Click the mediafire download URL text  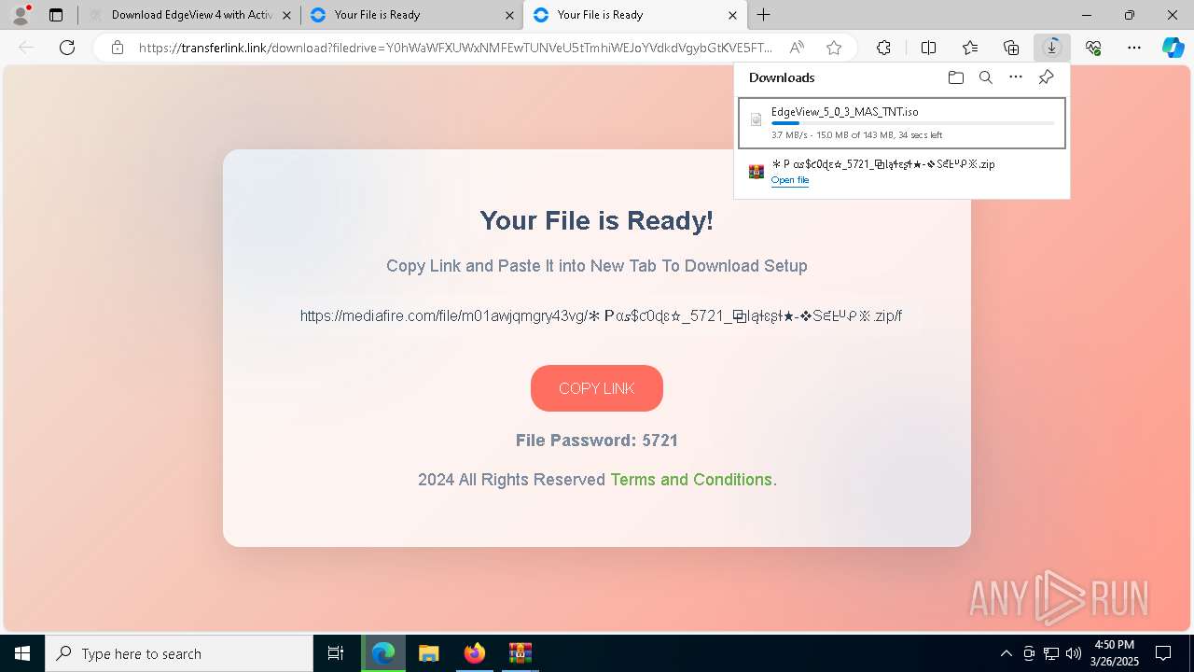(x=601, y=315)
